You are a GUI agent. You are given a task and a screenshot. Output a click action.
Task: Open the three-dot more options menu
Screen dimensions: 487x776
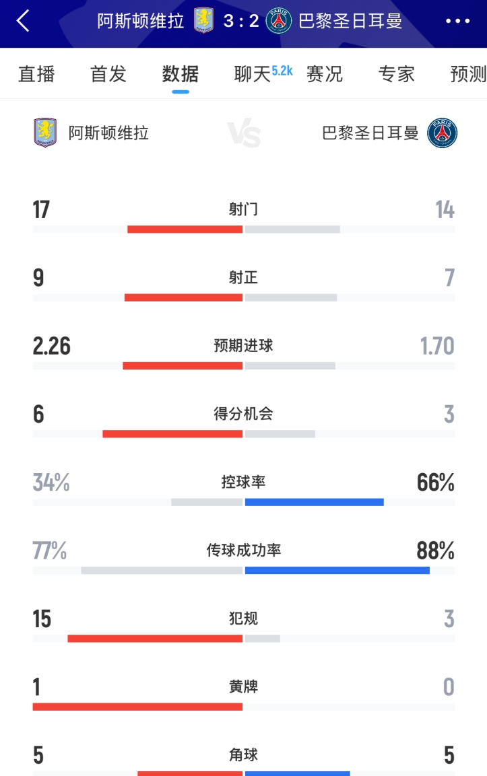tap(458, 21)
